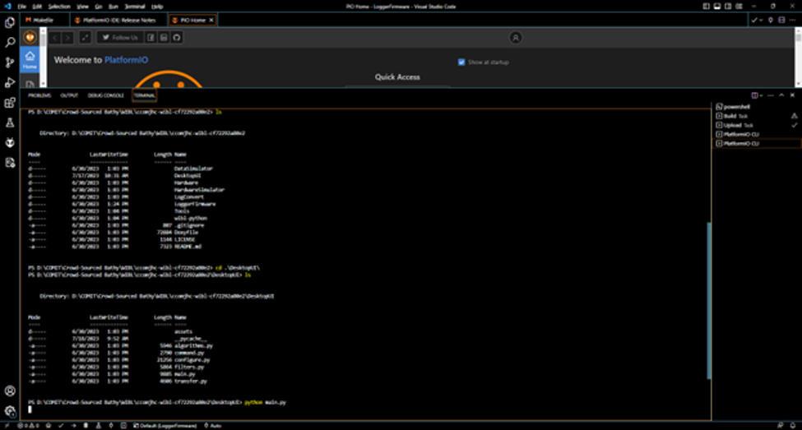Maximize the panel with chevron up
802x430 pixels.
(x=781, y=95)
